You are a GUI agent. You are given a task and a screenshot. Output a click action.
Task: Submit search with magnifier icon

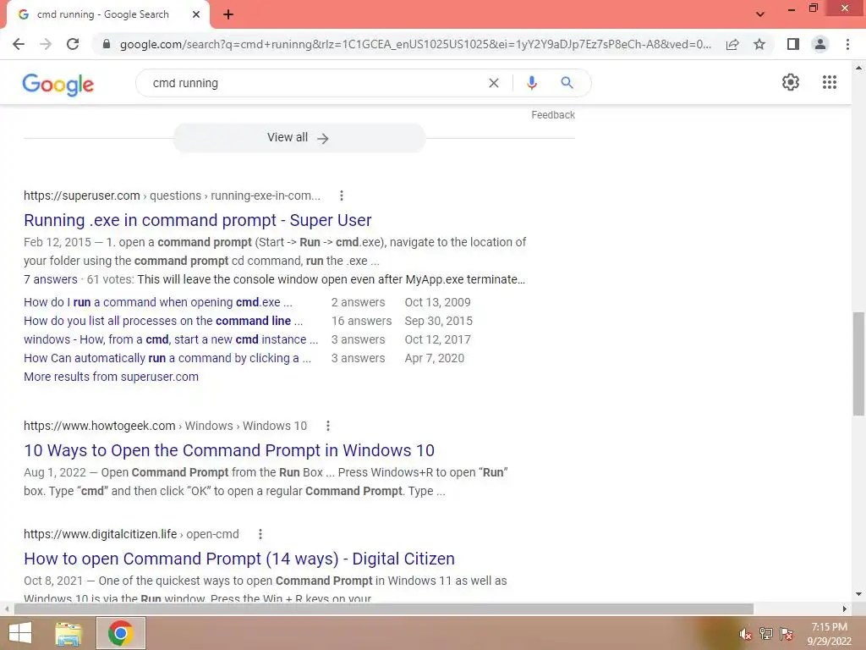click(567, 83)
